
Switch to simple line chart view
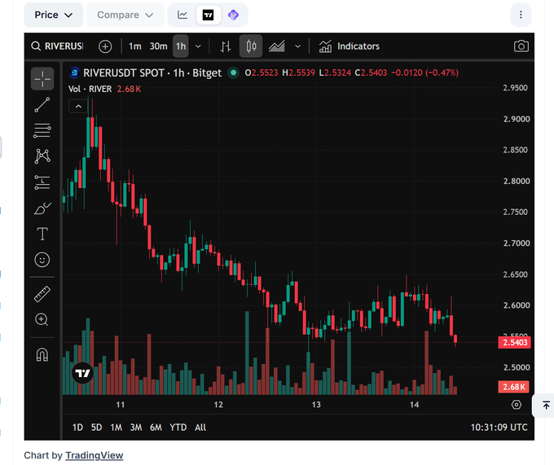click(182, 15)
